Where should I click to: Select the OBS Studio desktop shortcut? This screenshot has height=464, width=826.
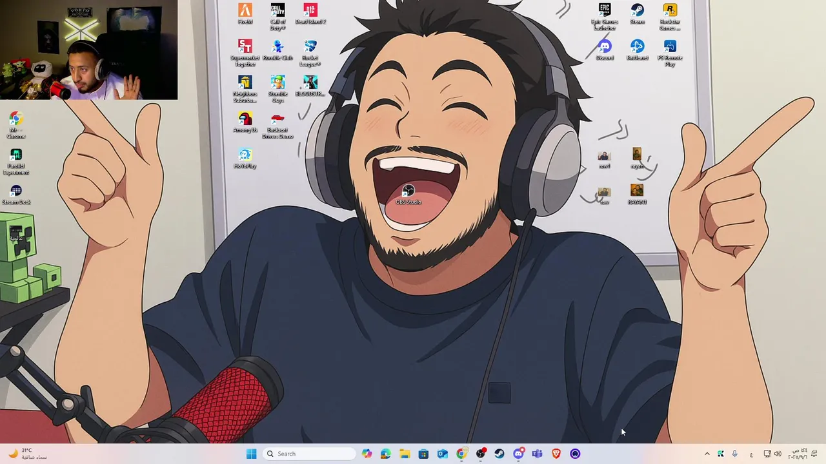pos(408,195)
